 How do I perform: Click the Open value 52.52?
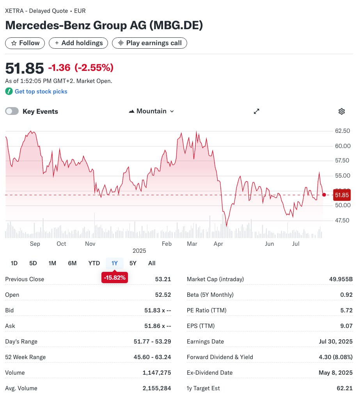point(163,294)
